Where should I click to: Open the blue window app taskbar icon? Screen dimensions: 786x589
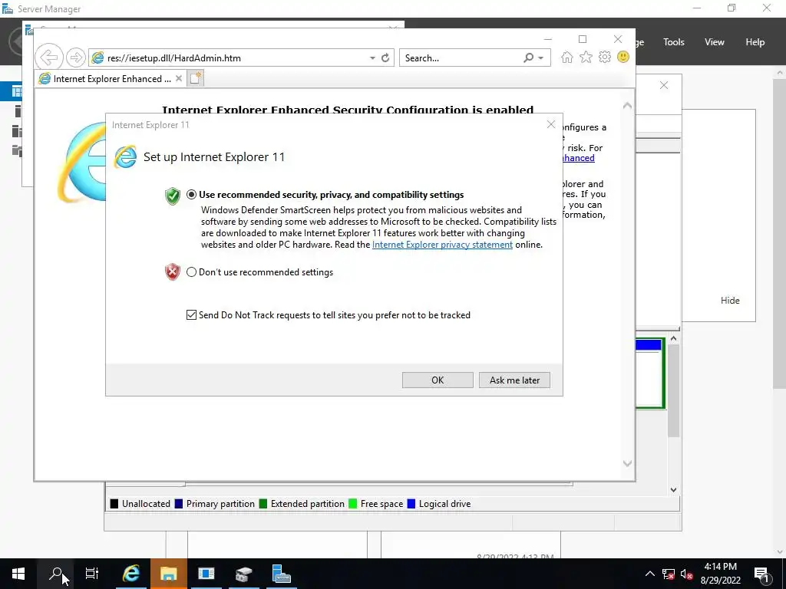(206, 574)
